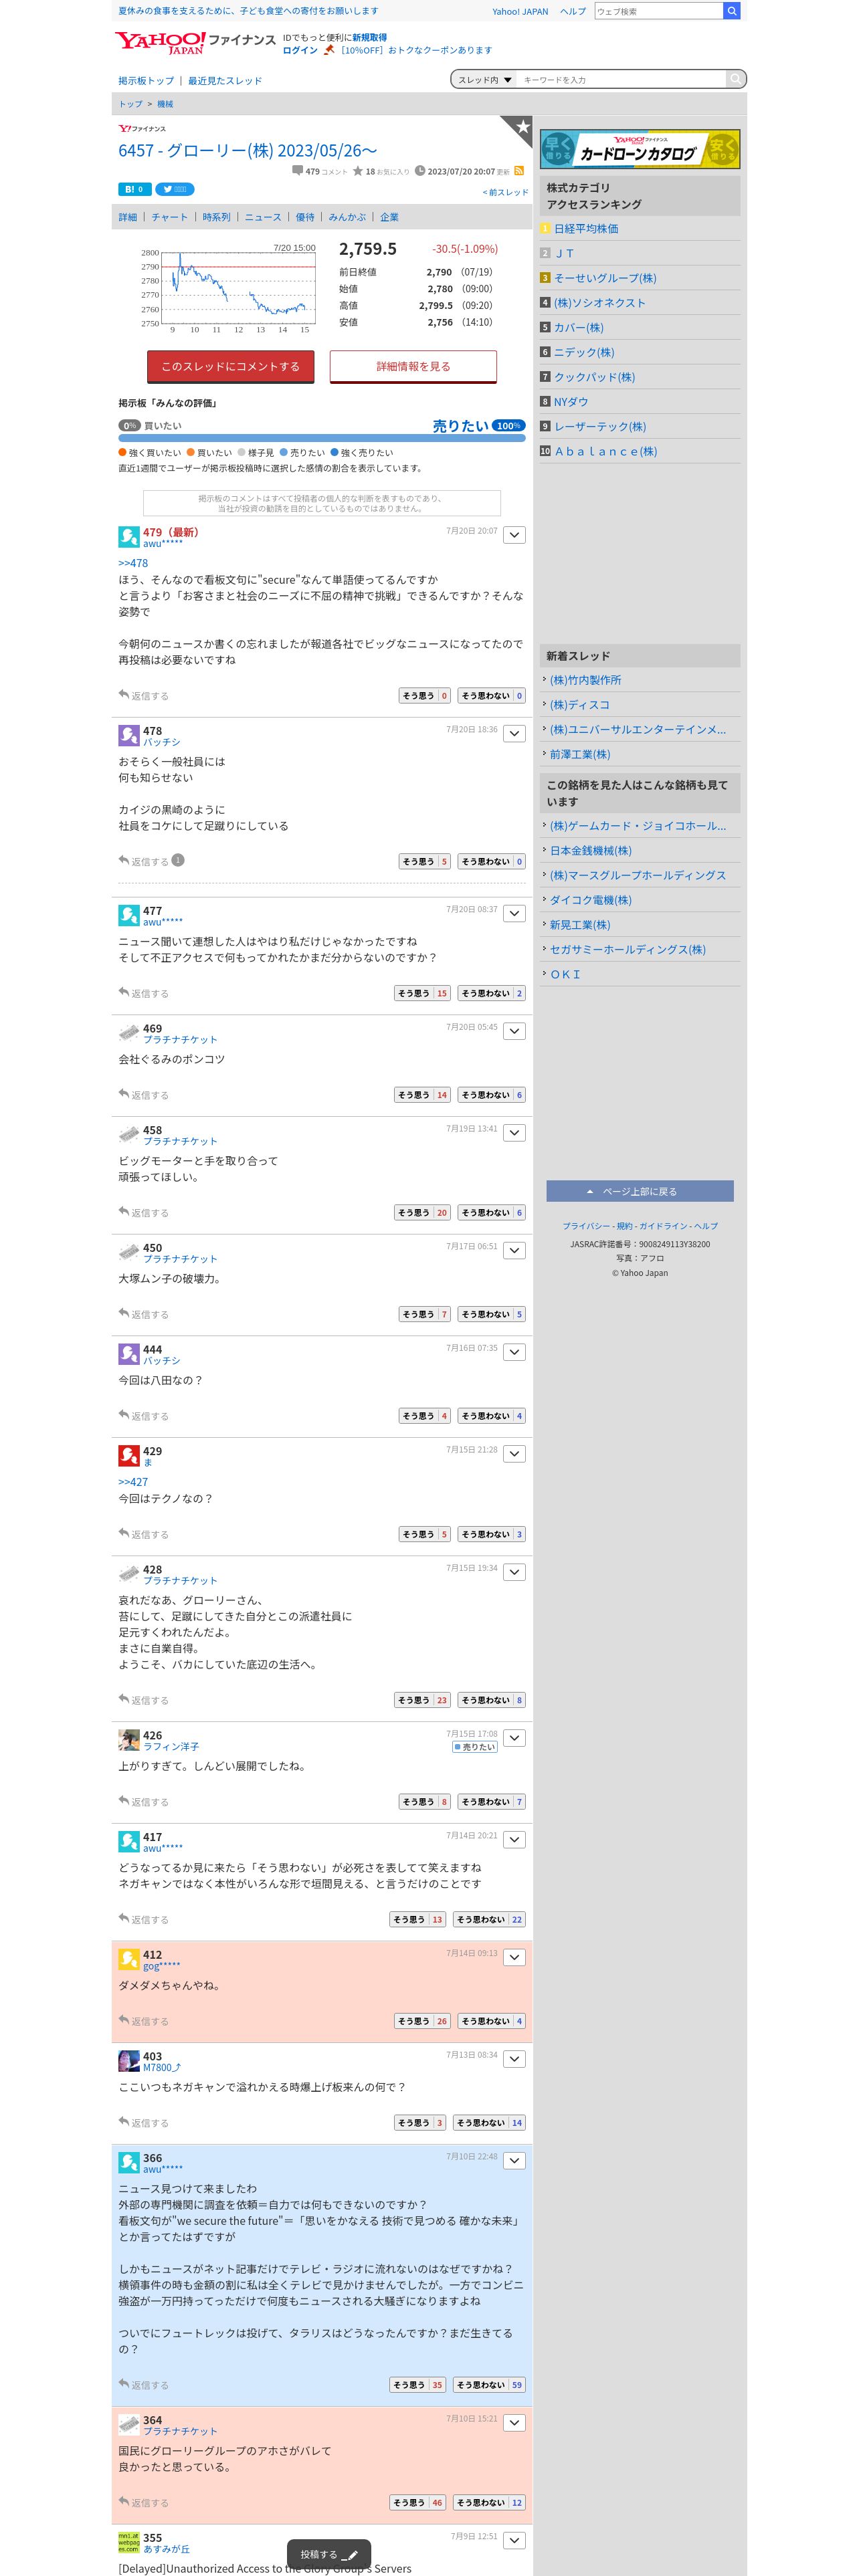Open related stock ダイコク電機(株)
Screen dimensions: 859x2576
point(591,900)
